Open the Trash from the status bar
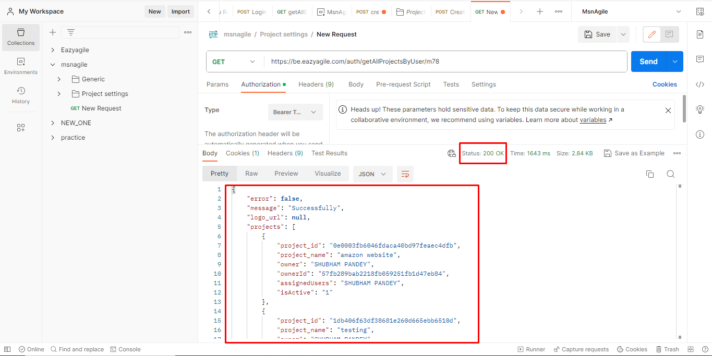 668,349
